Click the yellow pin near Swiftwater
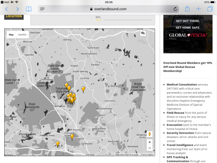Screen dimensions: 217x163 pos(72,137)
